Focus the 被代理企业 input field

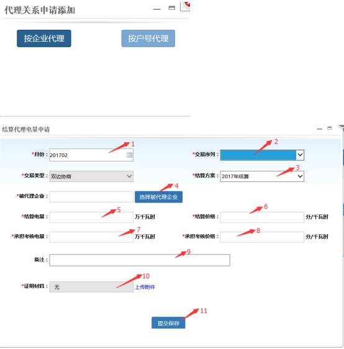click(x=91, y=197)
